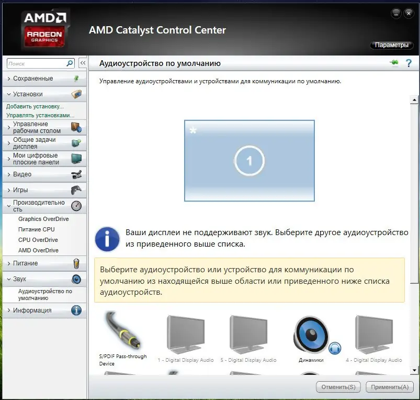
Task: Open the Параметры menu
Action: tap(391, 45)
